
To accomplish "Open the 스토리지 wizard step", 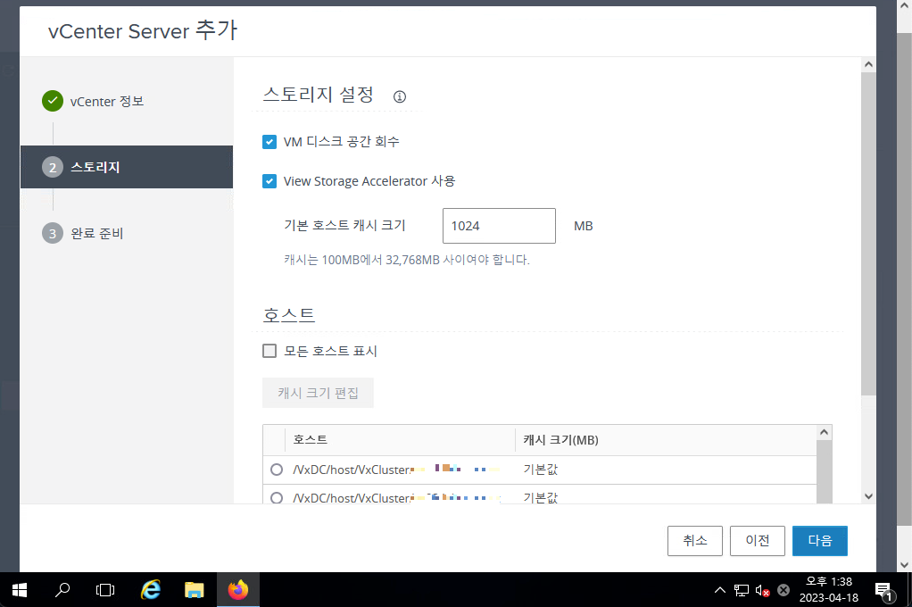I will tap(127, 167).
